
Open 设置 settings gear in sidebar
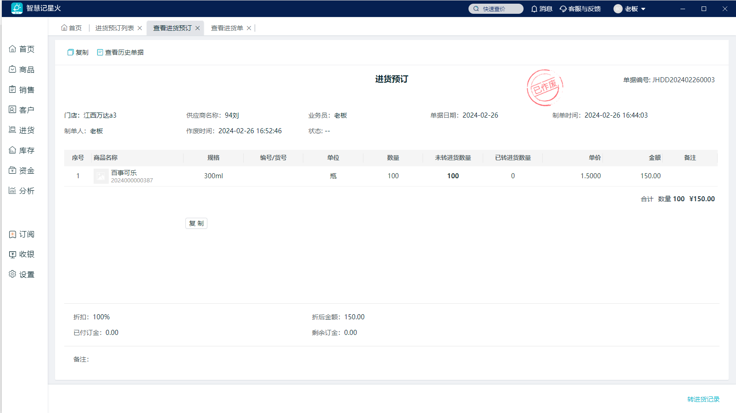click(22, 274)
